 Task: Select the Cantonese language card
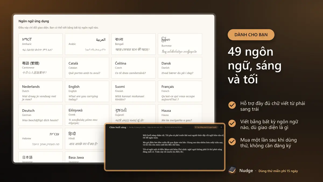click(41, 68)
